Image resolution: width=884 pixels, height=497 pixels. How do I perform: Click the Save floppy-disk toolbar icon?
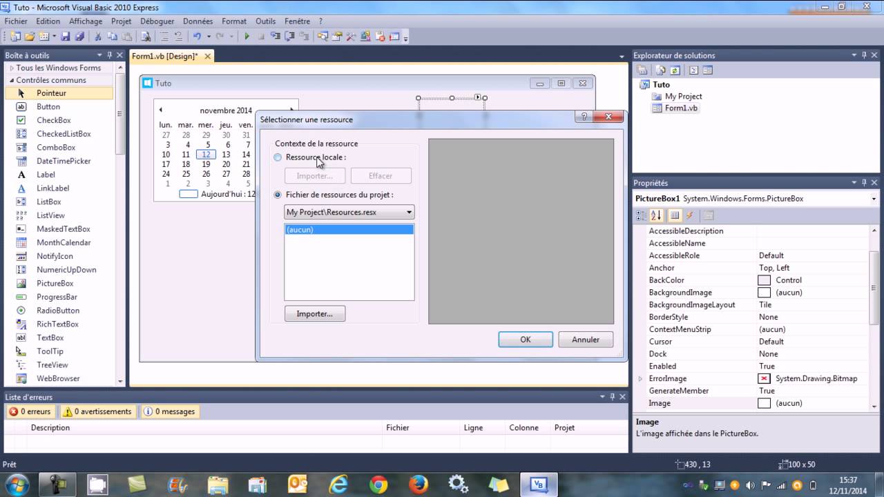tap(66, 37)
